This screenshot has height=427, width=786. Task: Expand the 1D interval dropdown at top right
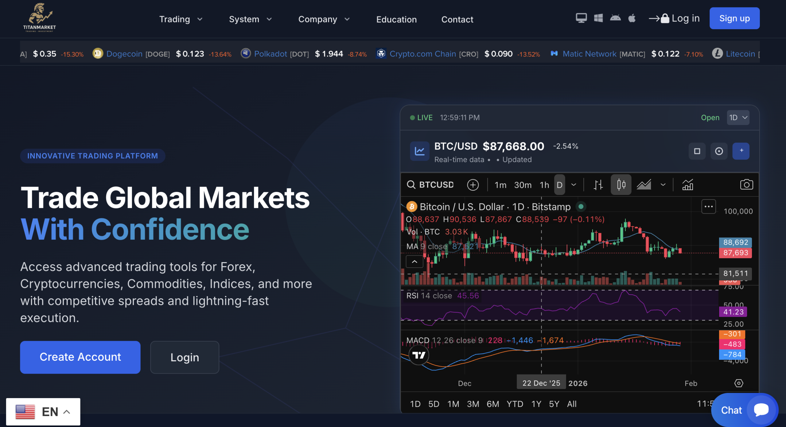coord(738,118)
